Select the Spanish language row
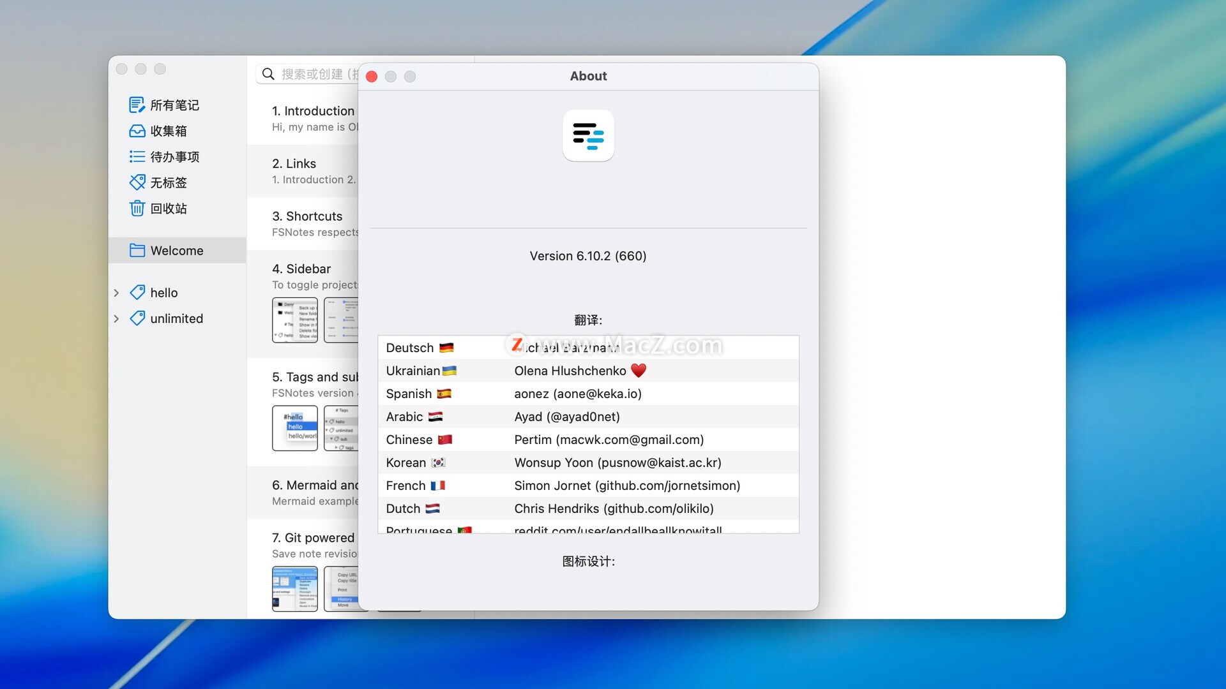1226x689 pixels. [588, 394]
